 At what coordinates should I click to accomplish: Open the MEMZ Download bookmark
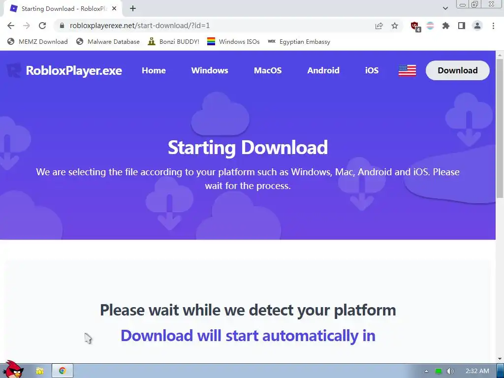37,42
